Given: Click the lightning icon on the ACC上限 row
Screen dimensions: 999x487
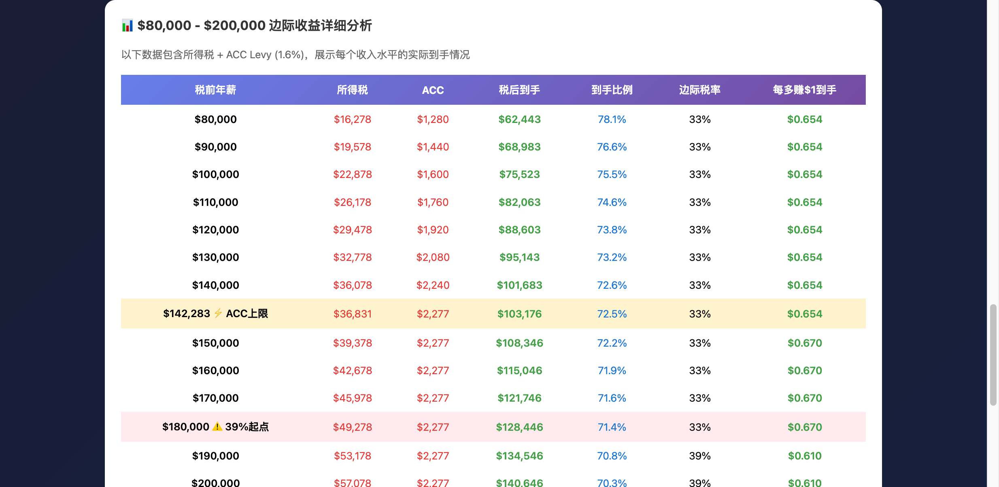Looking at the screenshot, I should tap(217, 313).
